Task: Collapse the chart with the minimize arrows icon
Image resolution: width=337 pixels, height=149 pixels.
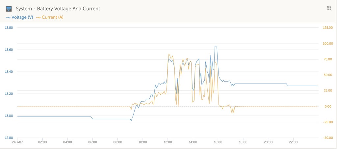Action: (x=329, y=8)
